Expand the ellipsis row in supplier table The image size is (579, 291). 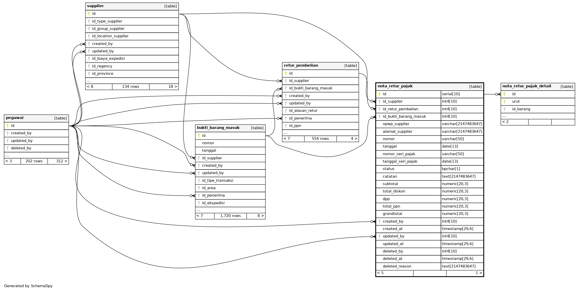coord(88,81)
